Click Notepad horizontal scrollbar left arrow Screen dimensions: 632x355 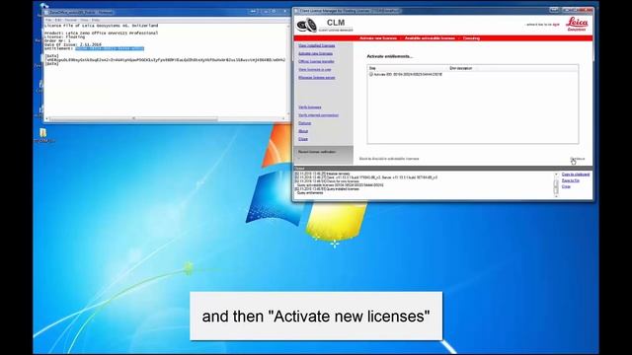point(46,118)
